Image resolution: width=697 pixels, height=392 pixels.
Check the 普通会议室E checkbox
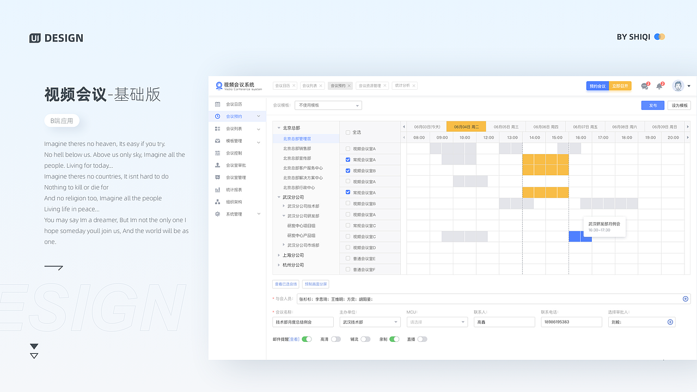click(x=348, y=258)
